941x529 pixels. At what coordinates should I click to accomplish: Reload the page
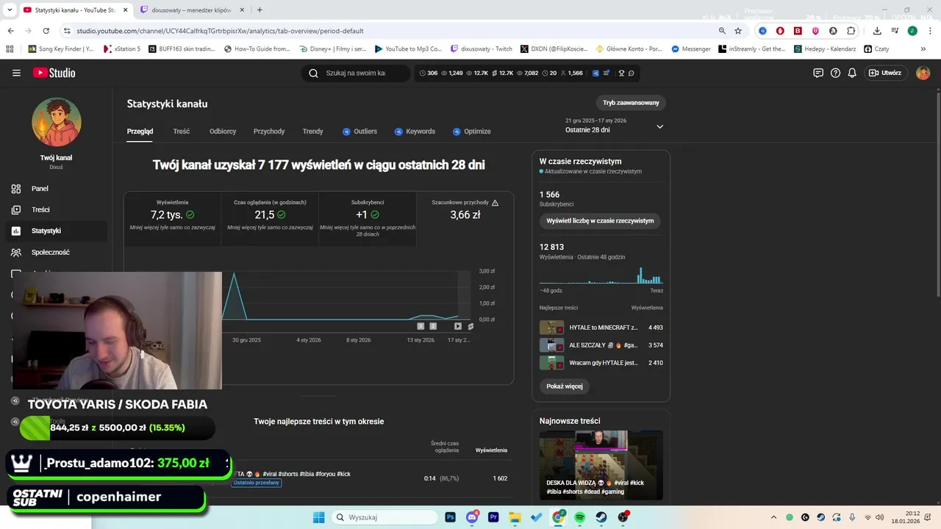46,31
